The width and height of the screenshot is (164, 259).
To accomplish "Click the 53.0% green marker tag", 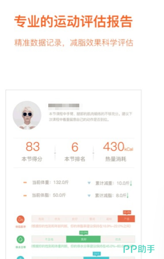I will coord(84,233).
